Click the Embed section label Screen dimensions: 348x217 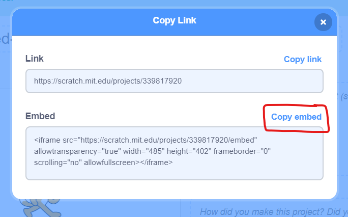coord(40,116)
